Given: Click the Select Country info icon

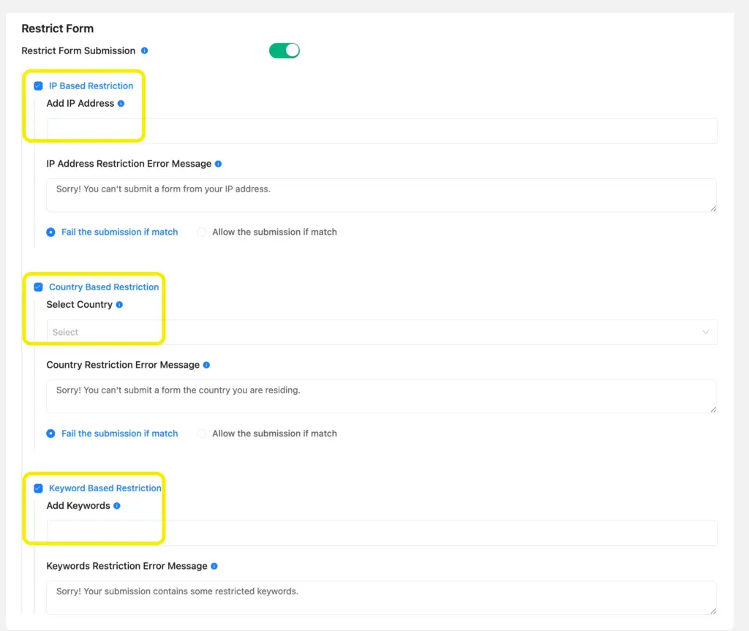Looking at the screenshot, I should point(118,304).
